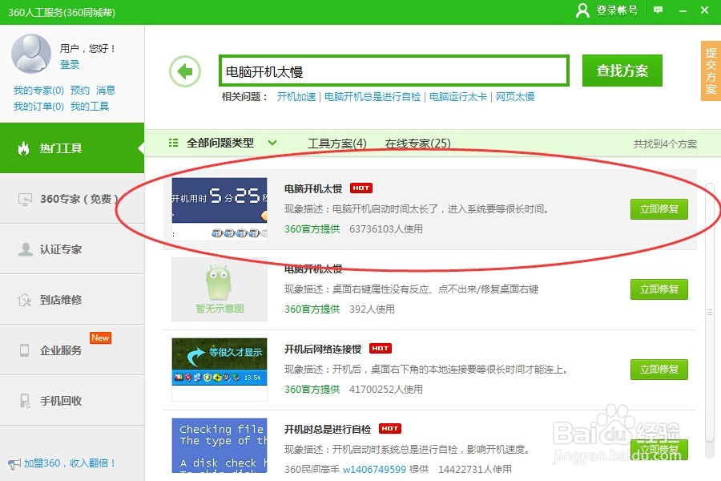The image size is (721, 481).
Task: Open the 提交方案 side tab
Action: coord(711,71)
